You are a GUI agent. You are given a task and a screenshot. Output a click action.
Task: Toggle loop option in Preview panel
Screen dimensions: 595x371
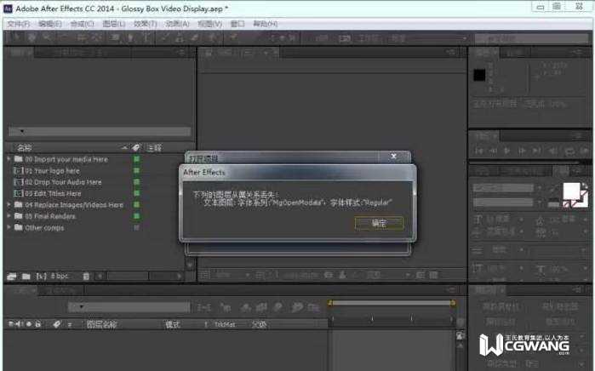coord(569,151)
